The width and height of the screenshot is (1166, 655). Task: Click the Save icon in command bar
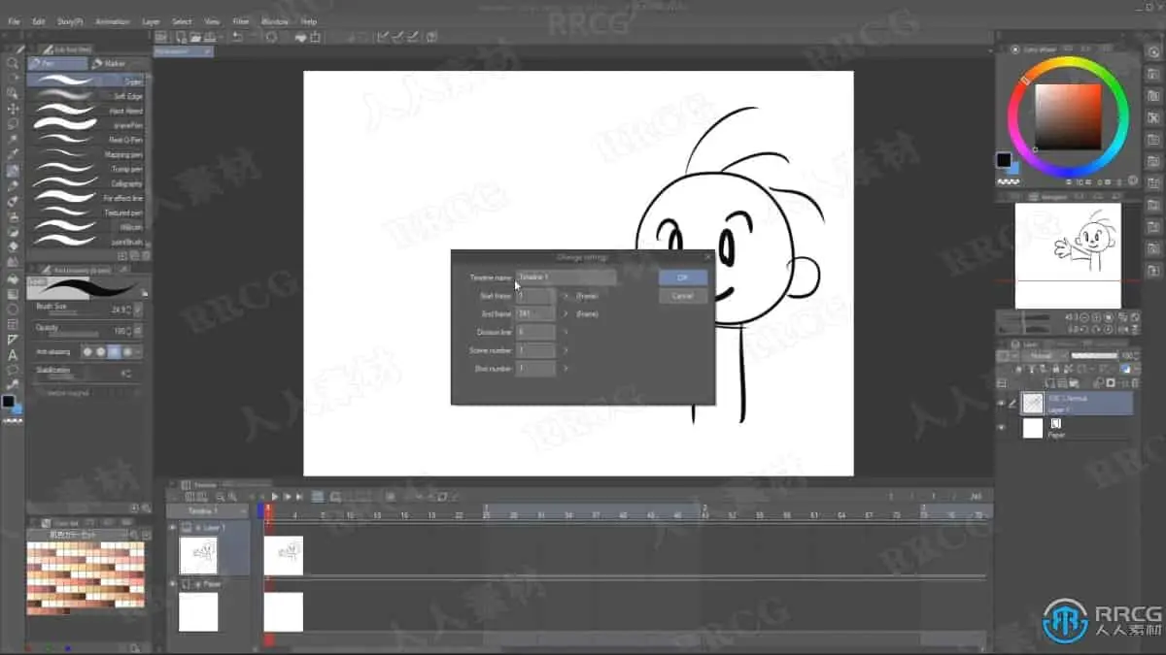tap(210, 37)
